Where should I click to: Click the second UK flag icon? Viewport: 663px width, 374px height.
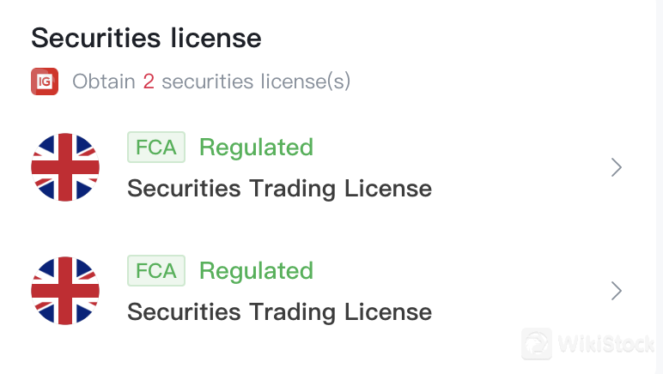[x=65, y=291]
